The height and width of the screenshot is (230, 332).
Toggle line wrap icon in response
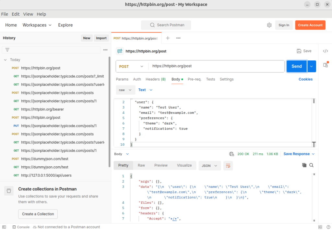[228, 166]
